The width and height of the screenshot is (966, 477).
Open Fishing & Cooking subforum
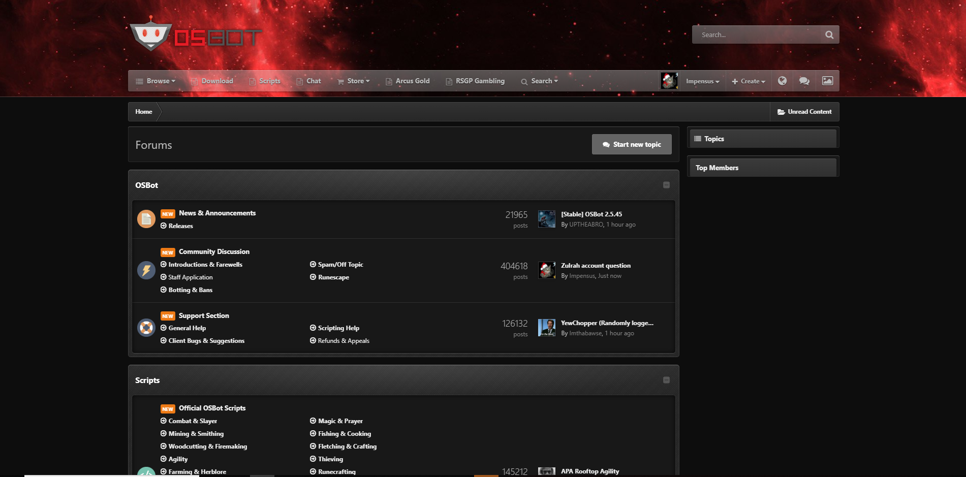tap(345, 434)
